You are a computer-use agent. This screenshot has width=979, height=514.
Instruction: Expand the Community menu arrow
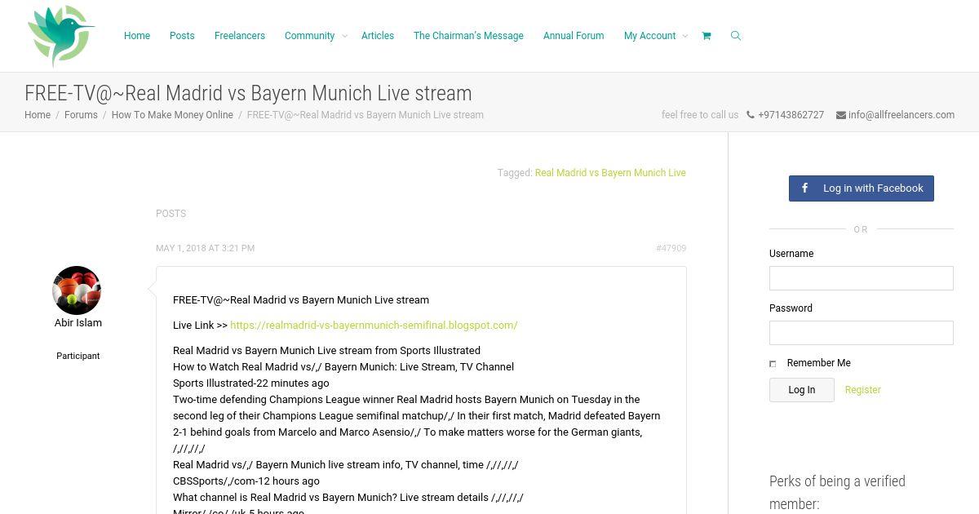click(x=344, y=36)
